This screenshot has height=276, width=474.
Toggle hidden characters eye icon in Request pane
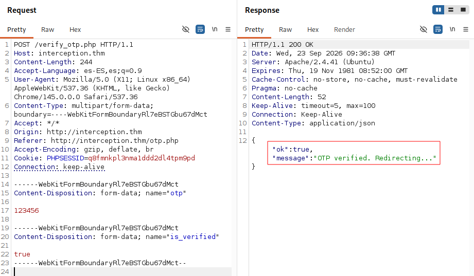(186, 29)
